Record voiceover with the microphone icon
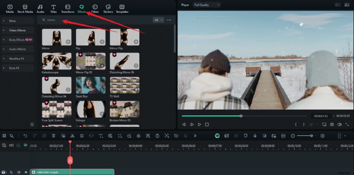 (255, 136)
